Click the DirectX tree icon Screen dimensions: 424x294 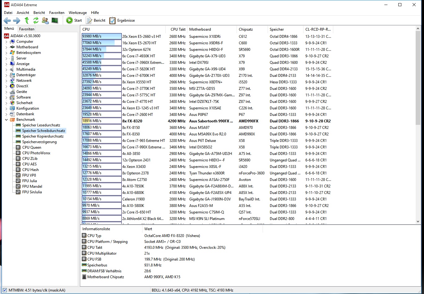(12, 86)
